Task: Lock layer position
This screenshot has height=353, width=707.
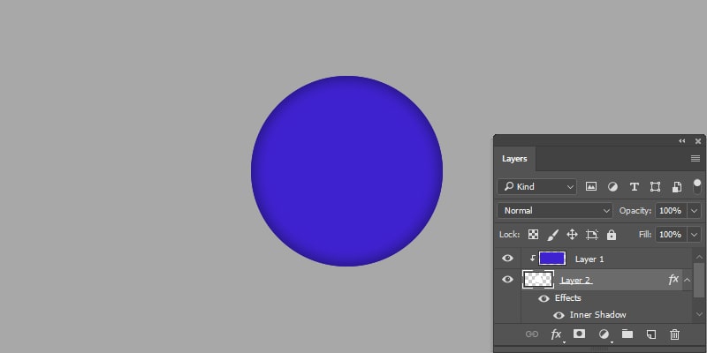Action: [572, 235]
